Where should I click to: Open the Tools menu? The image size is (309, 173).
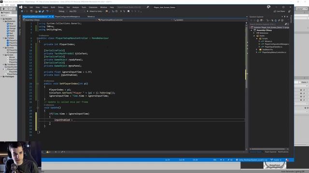[x=84, y=7]
